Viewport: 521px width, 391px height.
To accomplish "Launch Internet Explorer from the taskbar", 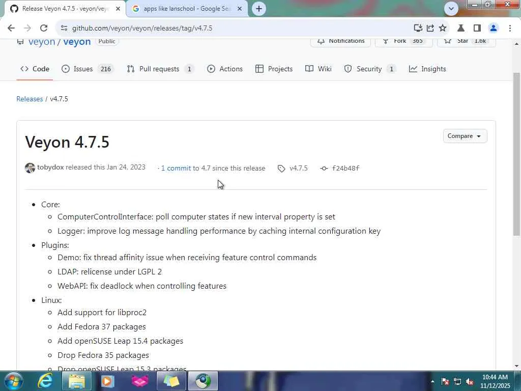I will (45, 381).
